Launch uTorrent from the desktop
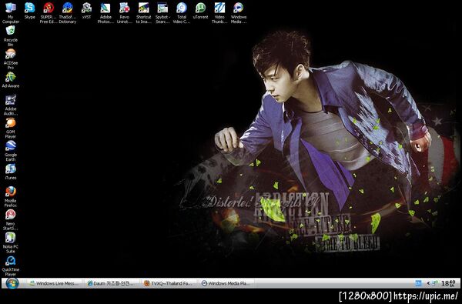The width and height of the screenshot is (462, 304). [200, 12]
